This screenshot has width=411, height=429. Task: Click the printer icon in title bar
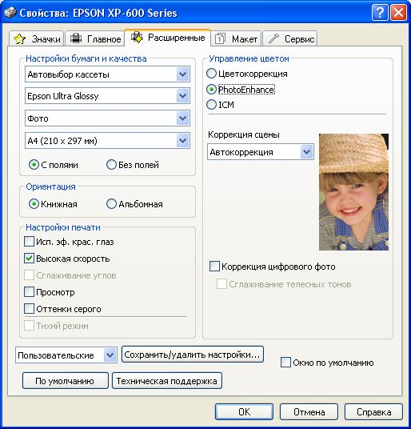point(10,13)
